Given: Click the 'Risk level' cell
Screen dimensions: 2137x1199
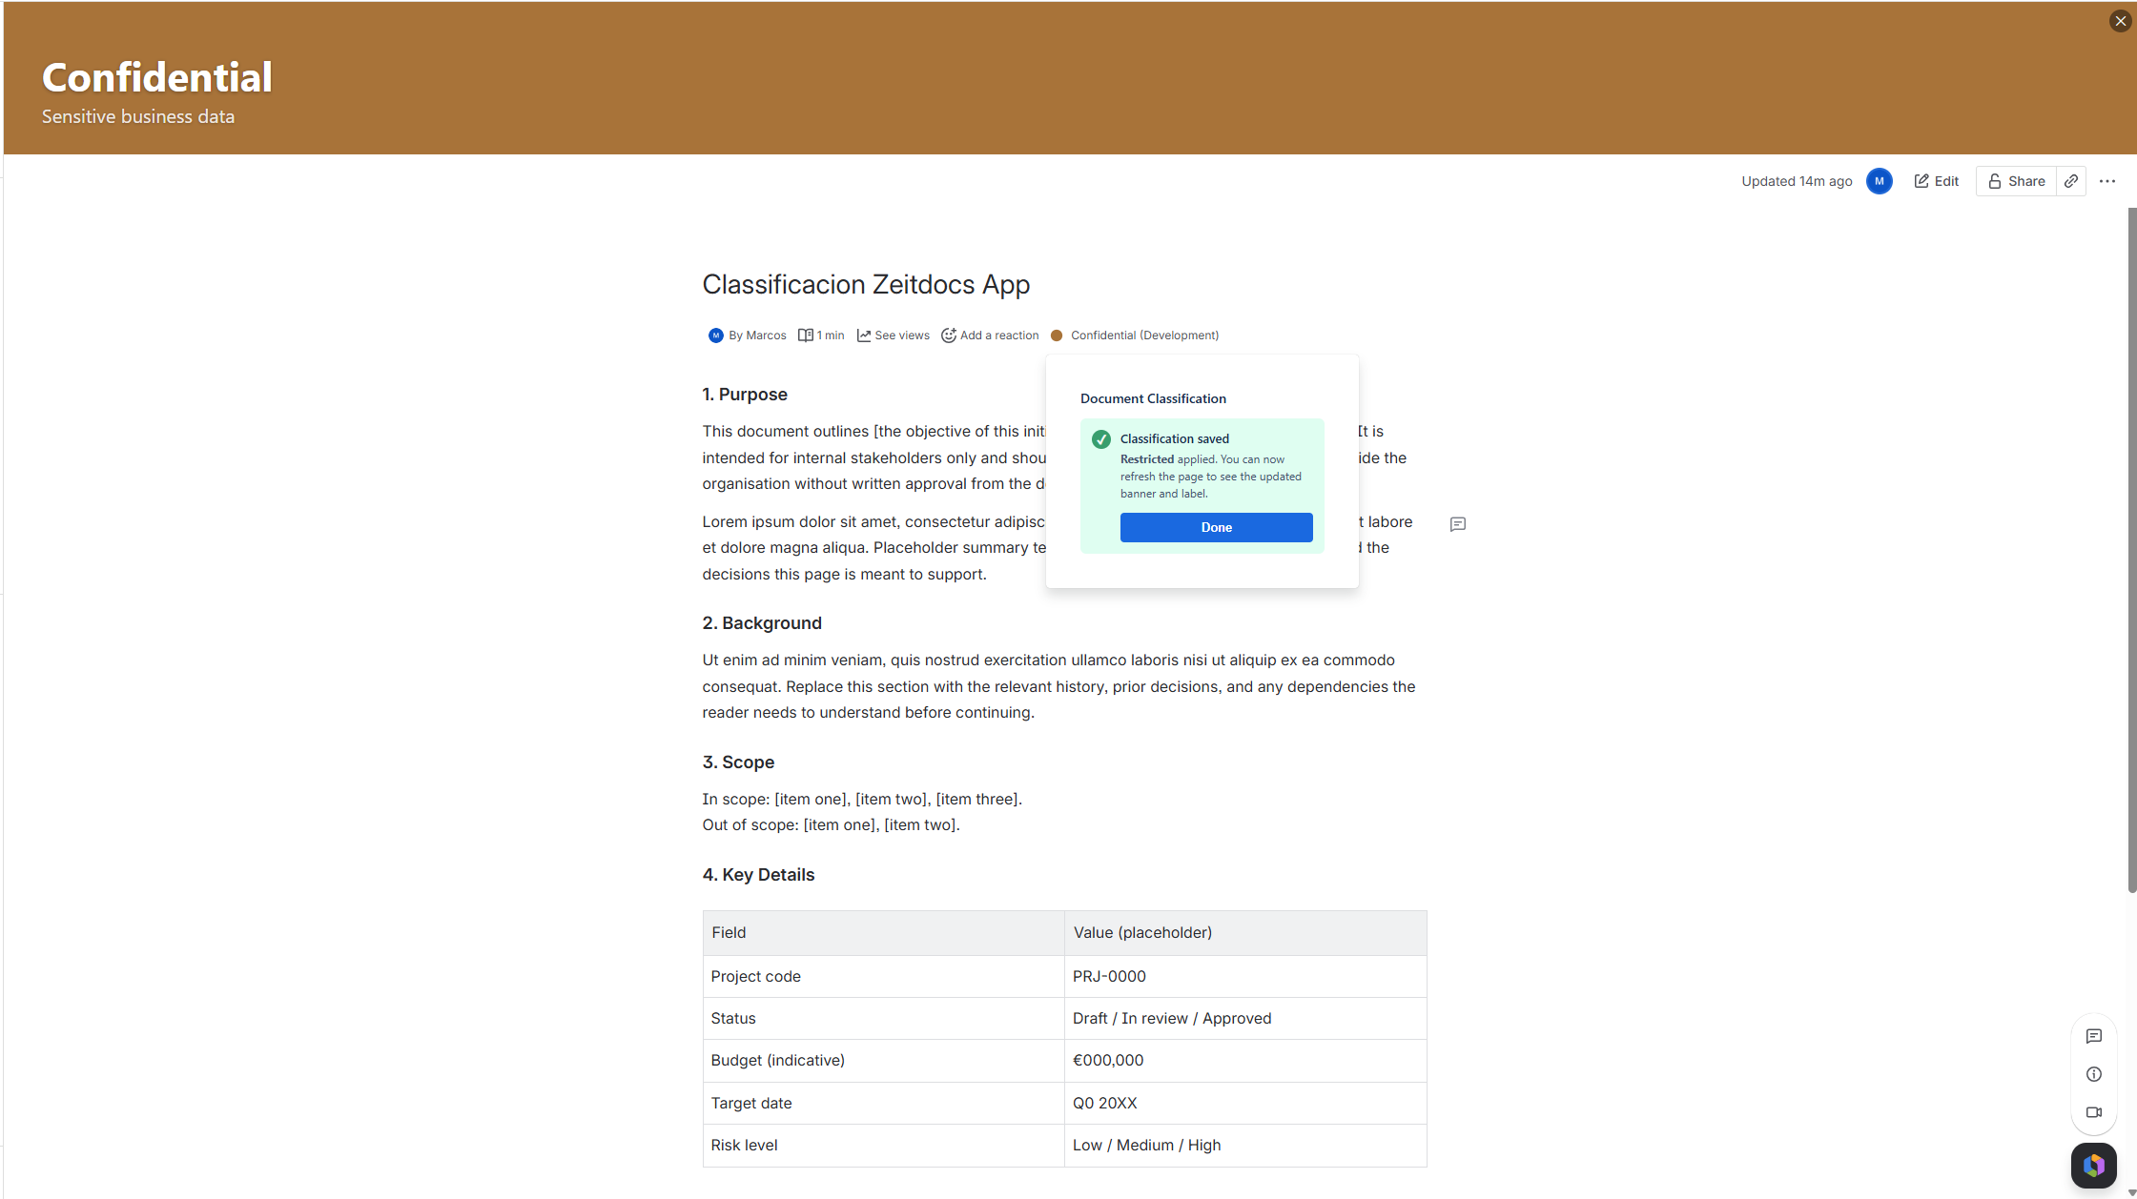Looking at the screenshot, I should pos(883,1146).
